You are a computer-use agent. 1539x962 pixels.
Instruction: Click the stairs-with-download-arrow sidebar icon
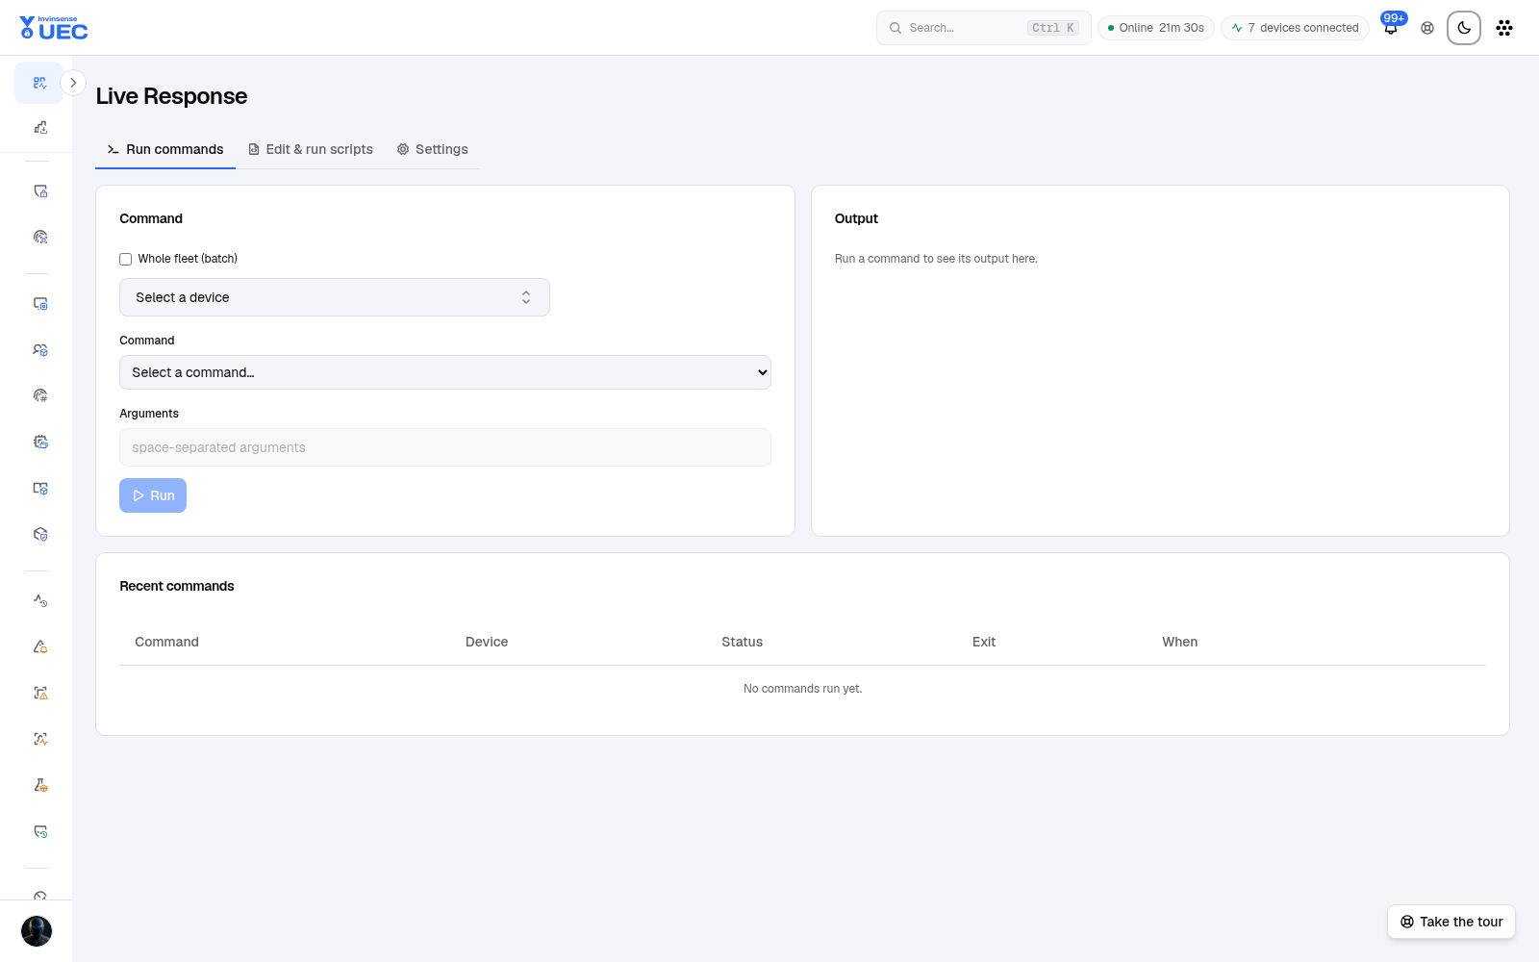[39, 127]
